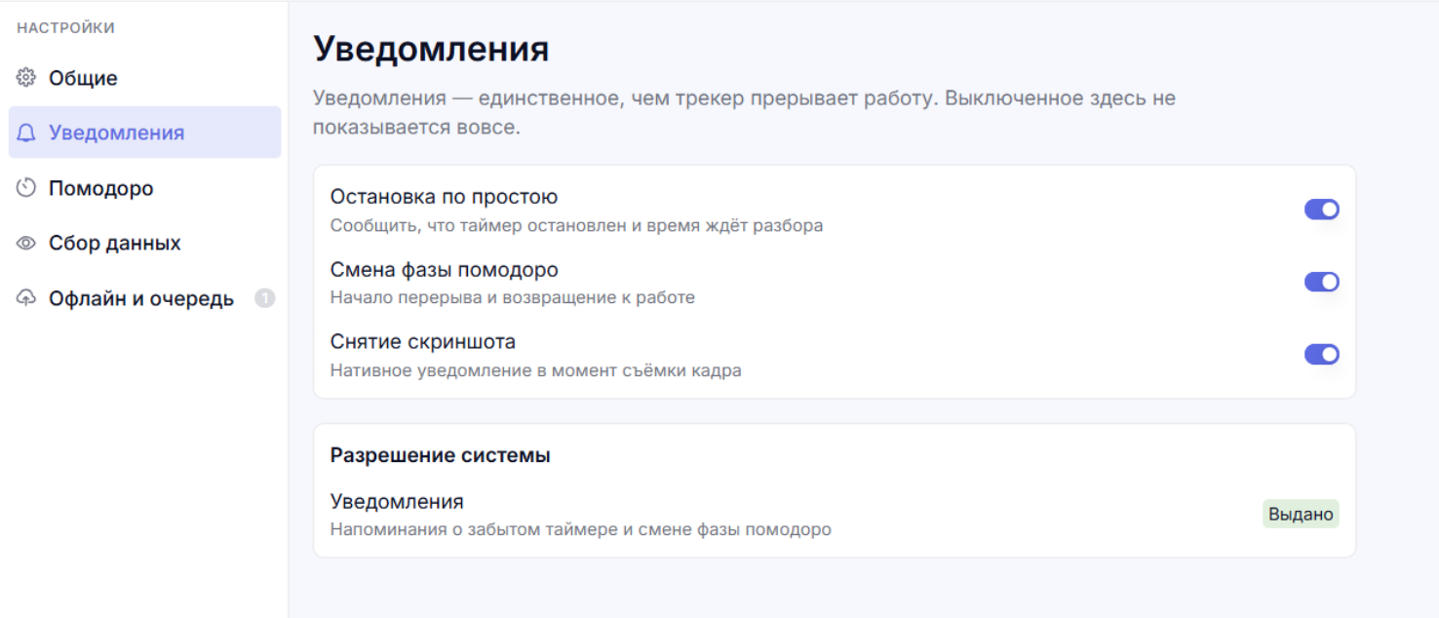This screenshot has width=1439, height=618.
Task: Open the Общие settings section
Action: (x=144, y=78)
